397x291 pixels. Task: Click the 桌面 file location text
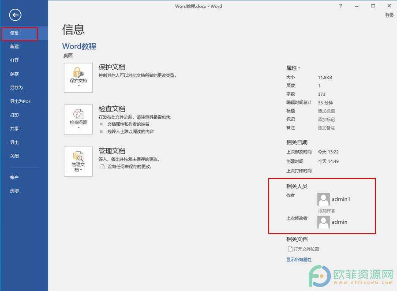coord(68,56)
